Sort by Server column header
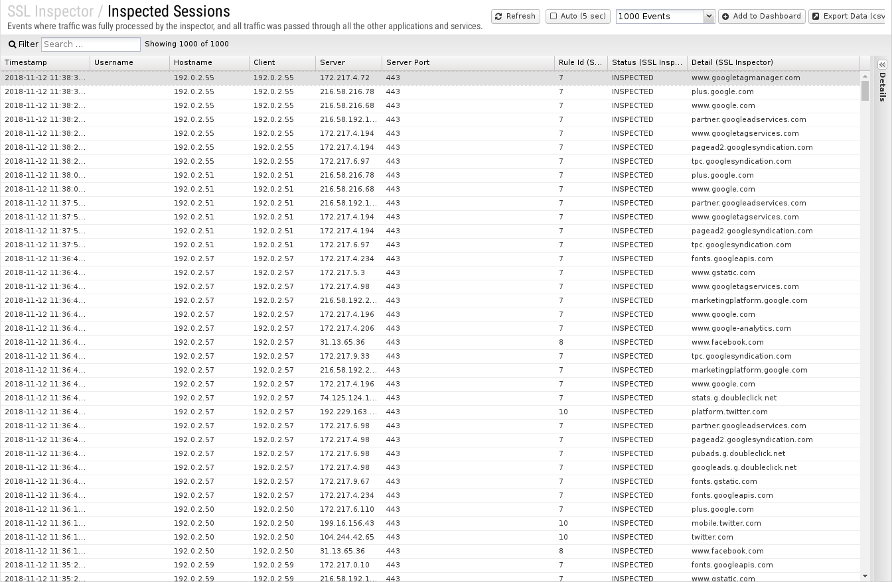 pos(349,62)
